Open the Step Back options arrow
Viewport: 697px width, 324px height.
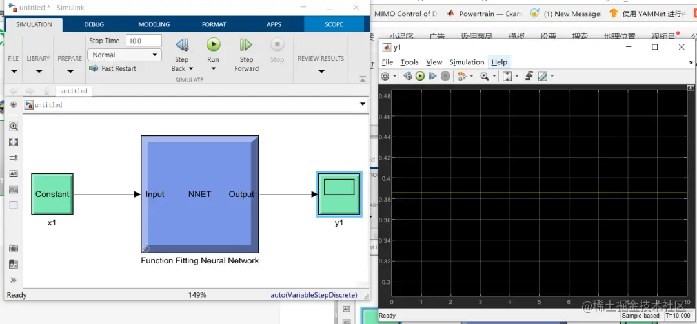pos(191,69)
